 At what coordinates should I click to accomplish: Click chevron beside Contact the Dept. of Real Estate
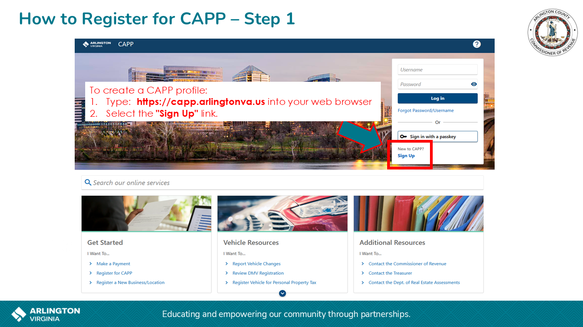click(363, 282)
